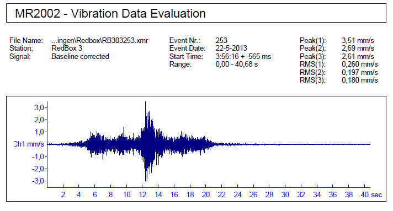Click the 'MR2002 - Vibration Data Evaluation' title

[110, 13]
